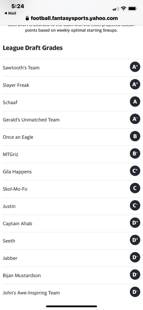Tap the padlock icon in the address bar
This screenshot has width=143, height=310.
(x=27, y=18)
